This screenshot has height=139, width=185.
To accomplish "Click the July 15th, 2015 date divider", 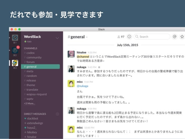I will [128, 45].
